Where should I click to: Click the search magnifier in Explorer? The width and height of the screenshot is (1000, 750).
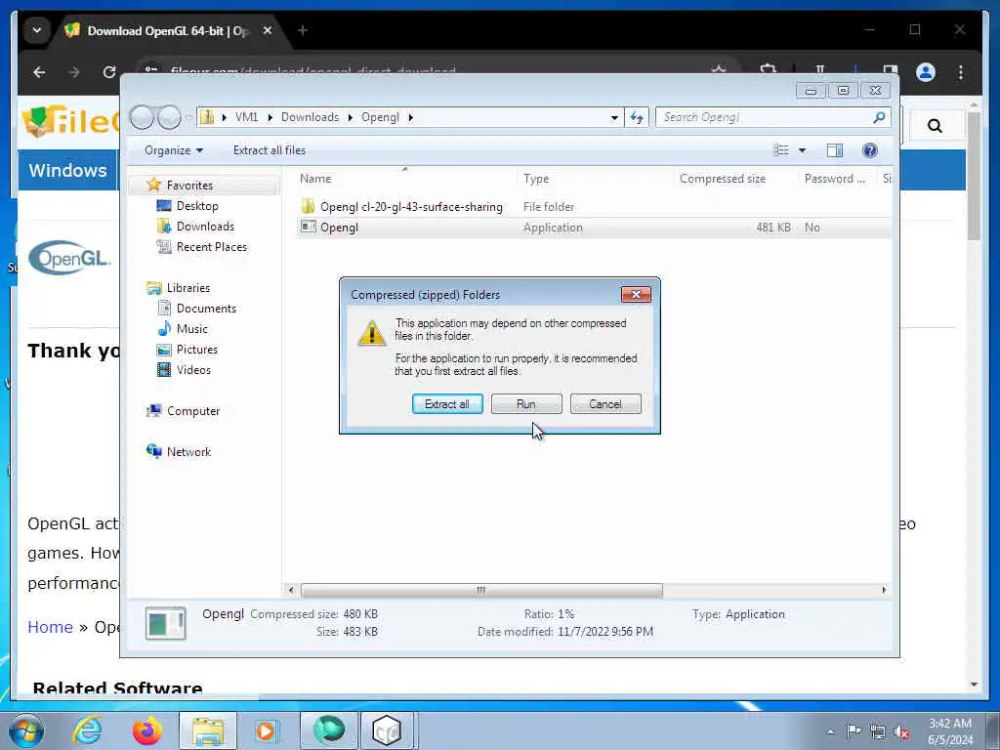coord(880,117)
